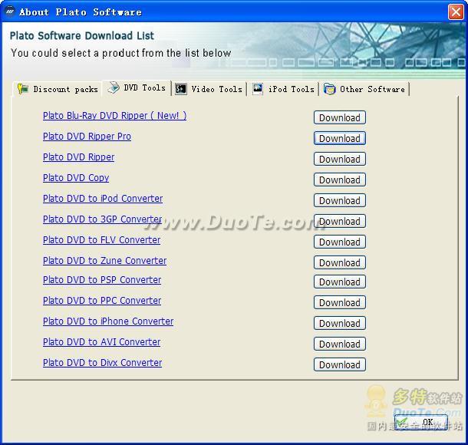The width and height of the screenshot is (468, 445).
Task: Download the DVD to PPC Converter
Action: coord(340,302)
